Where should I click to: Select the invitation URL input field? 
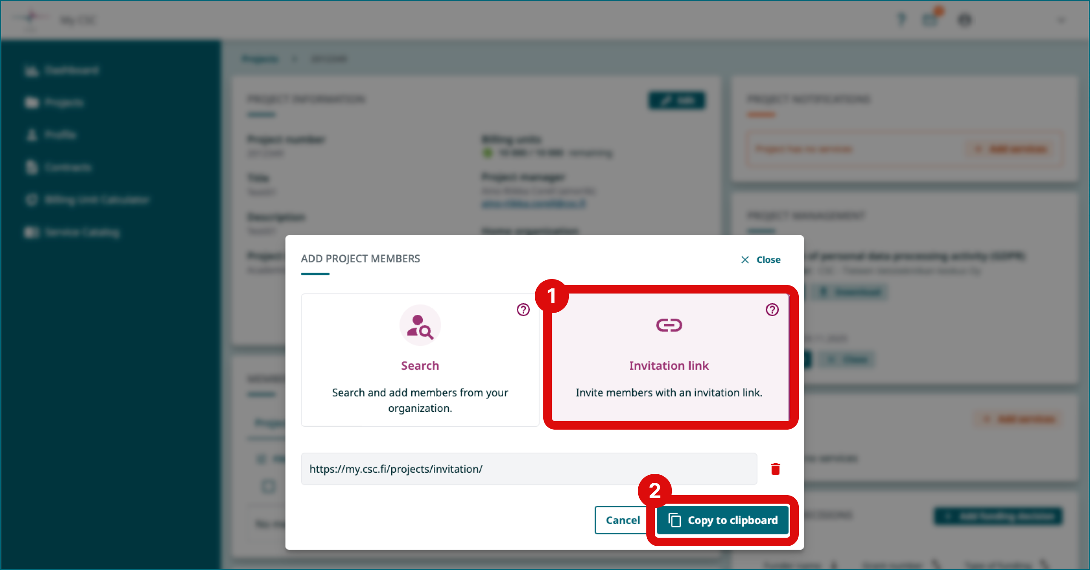(x=529, y=468)
